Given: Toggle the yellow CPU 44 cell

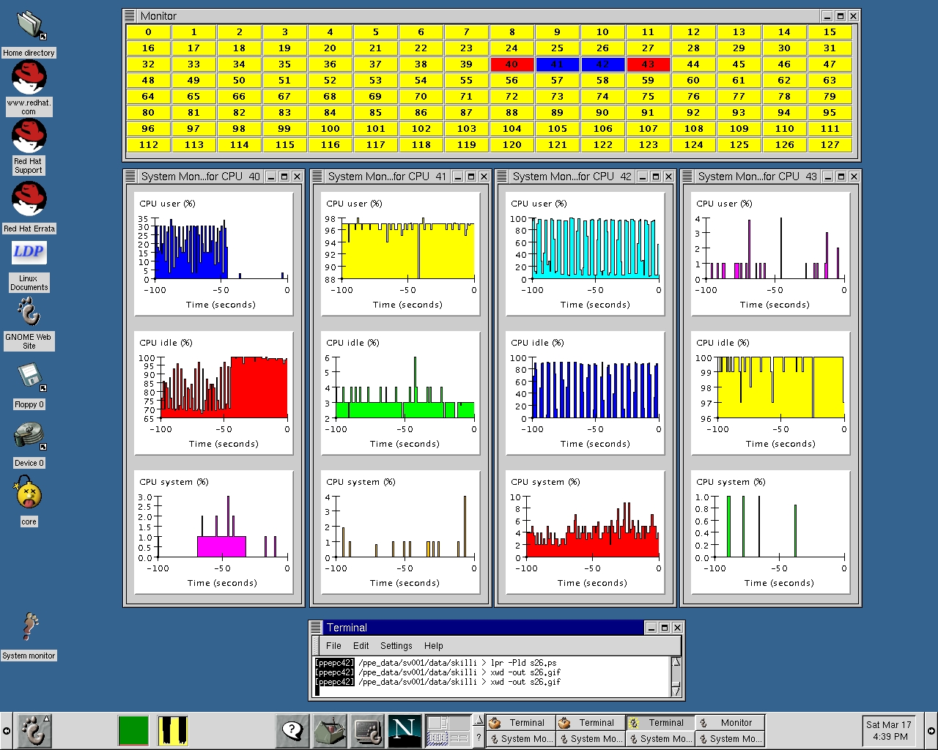Looking at the screenshot, I should tap(693, 64).
